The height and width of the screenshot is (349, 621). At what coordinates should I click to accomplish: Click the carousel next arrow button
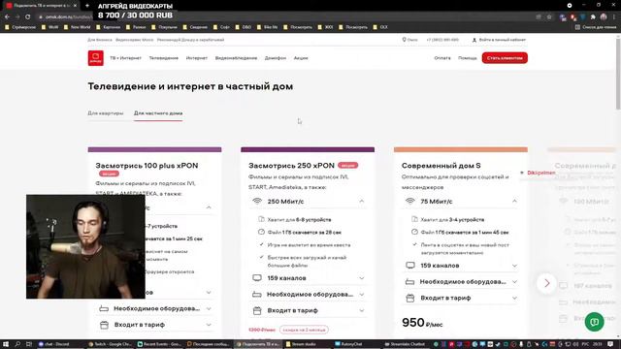click(x=546, y=283)
